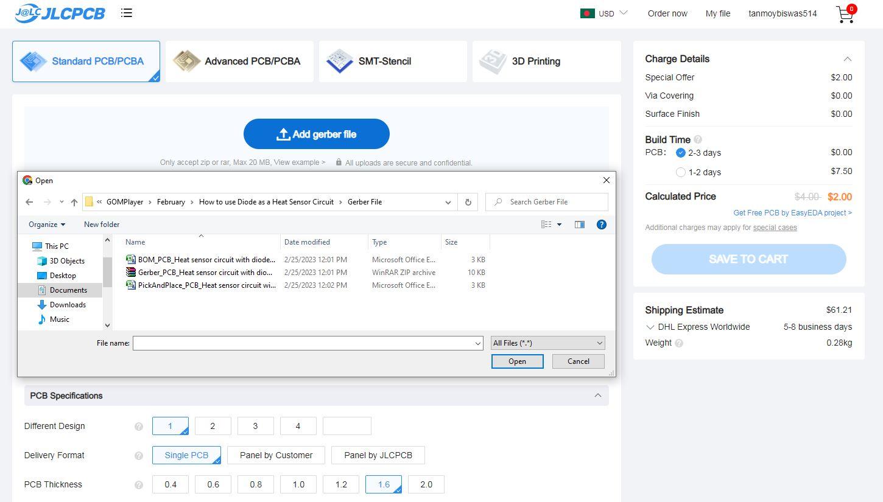
Task: Click New folder in the dialog toolbar
Action: tap(102, 225)
